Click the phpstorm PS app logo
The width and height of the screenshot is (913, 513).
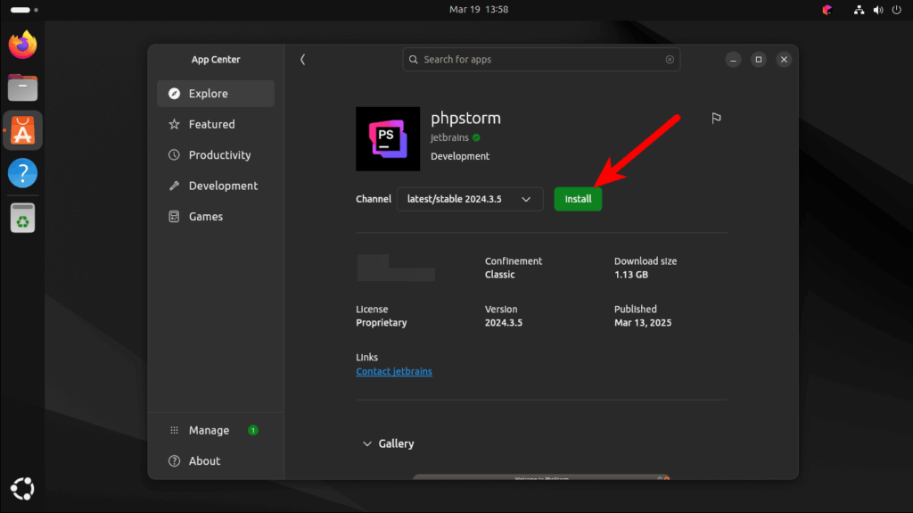(388, 139)
